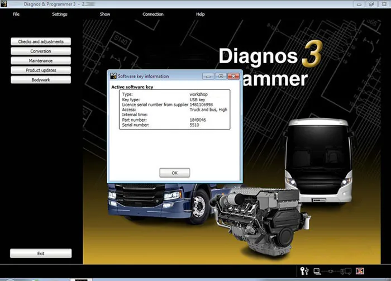Viewport: 391px width, 281px height.
Task: Minimize the Software key information dialog
Action: tap(208, 76)
